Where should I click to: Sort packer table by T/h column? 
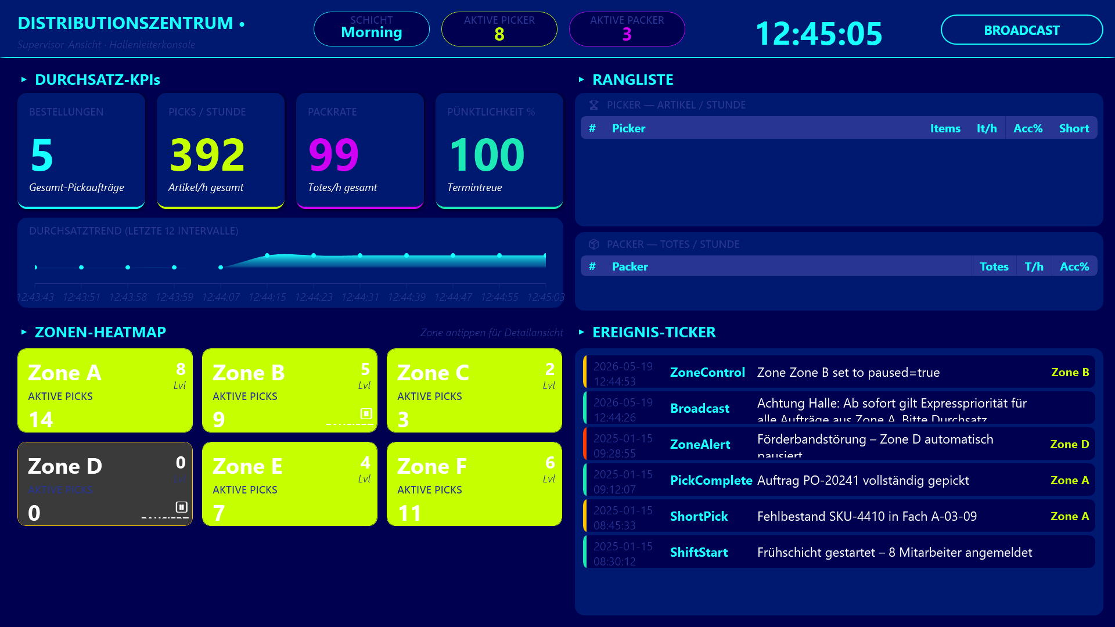(1034, 266)
